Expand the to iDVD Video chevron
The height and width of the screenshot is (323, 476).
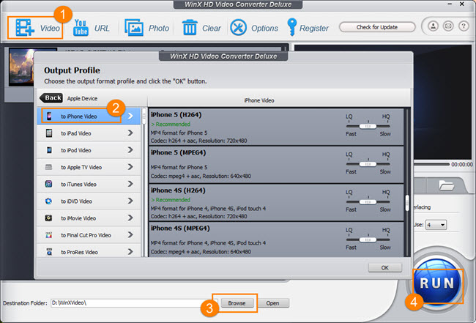coord(130,201)
